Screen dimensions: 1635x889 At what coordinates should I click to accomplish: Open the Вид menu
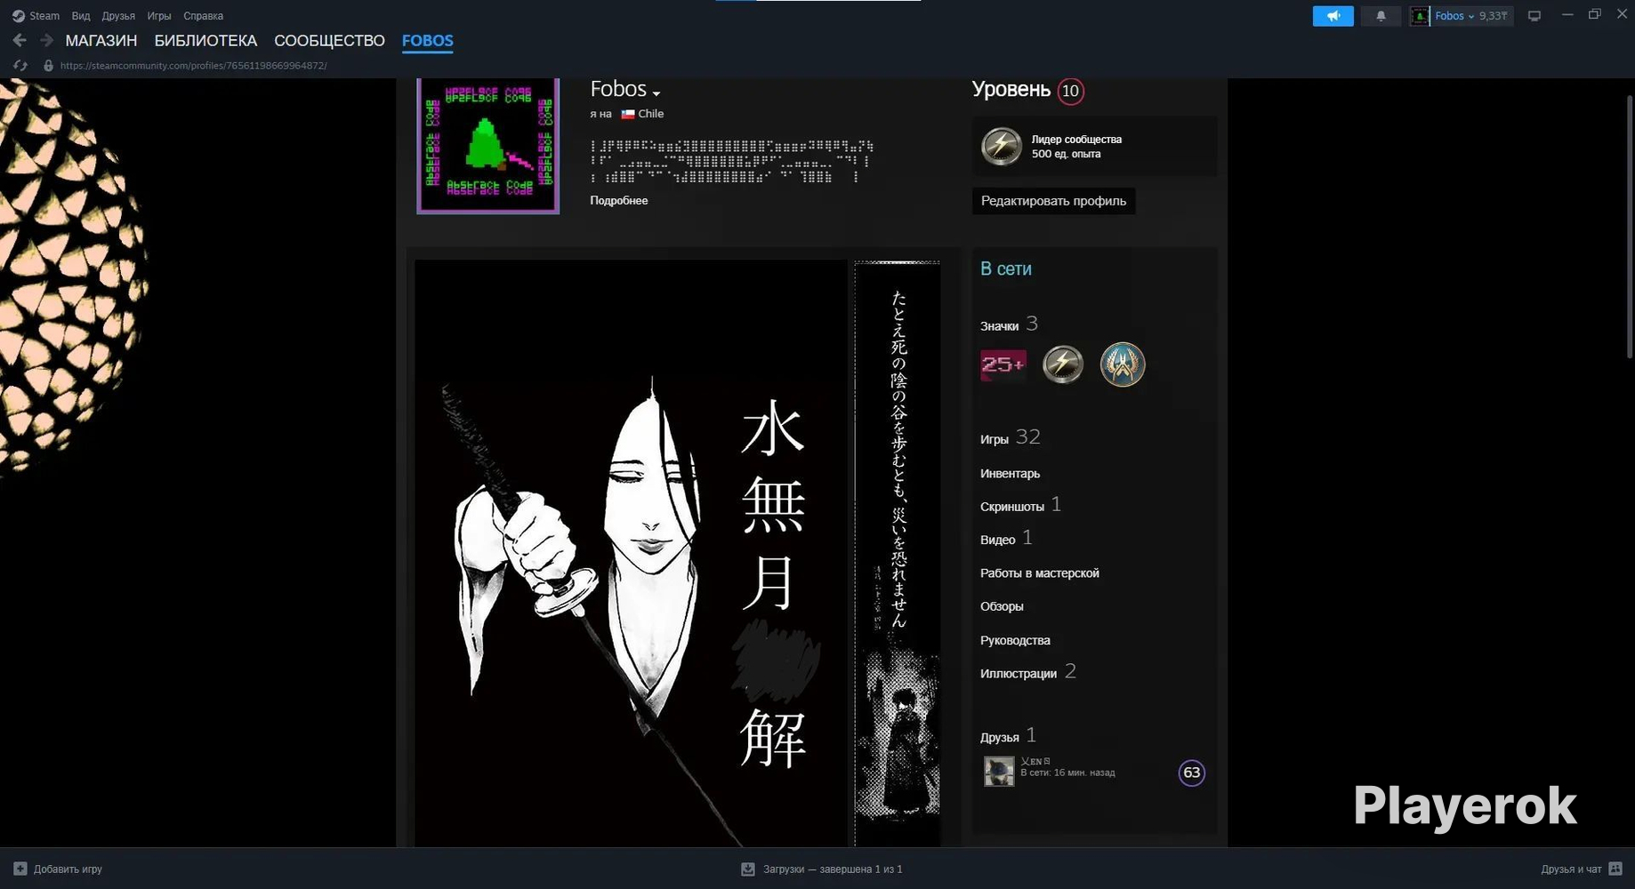[81, 16]
